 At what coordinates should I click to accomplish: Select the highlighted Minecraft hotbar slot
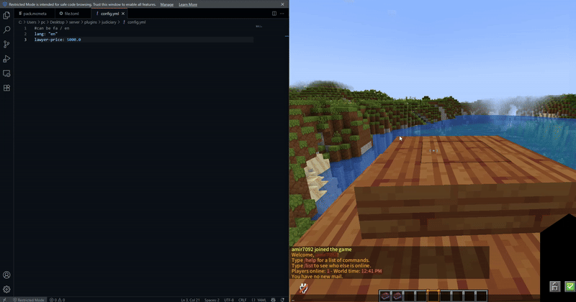[433, 296]
